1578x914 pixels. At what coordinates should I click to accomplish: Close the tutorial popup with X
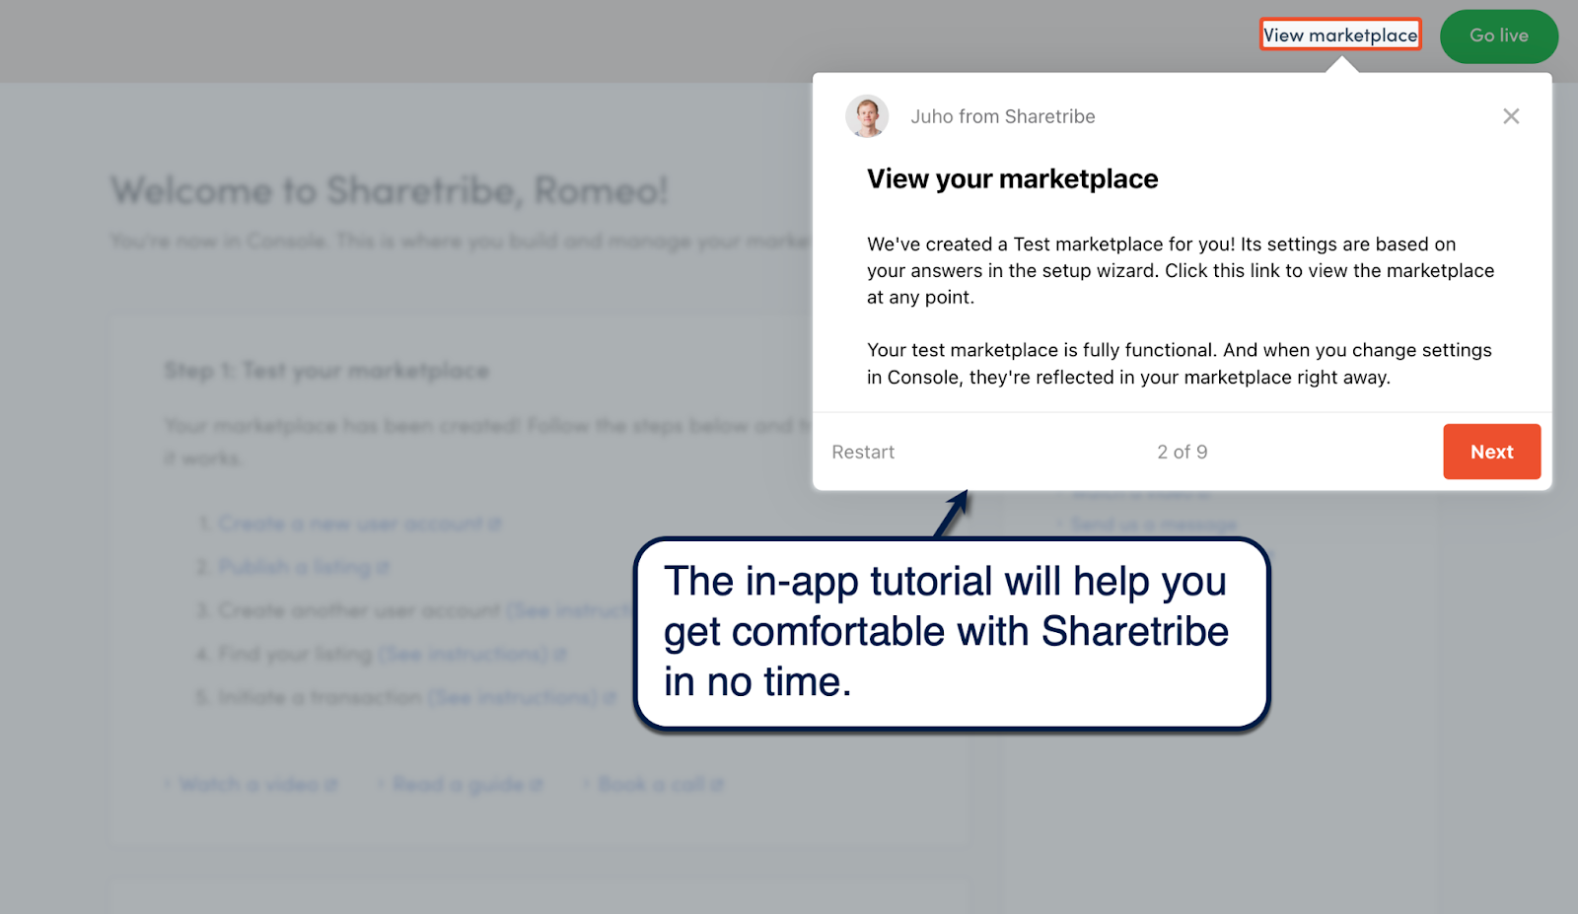[x=1511, y=116]
